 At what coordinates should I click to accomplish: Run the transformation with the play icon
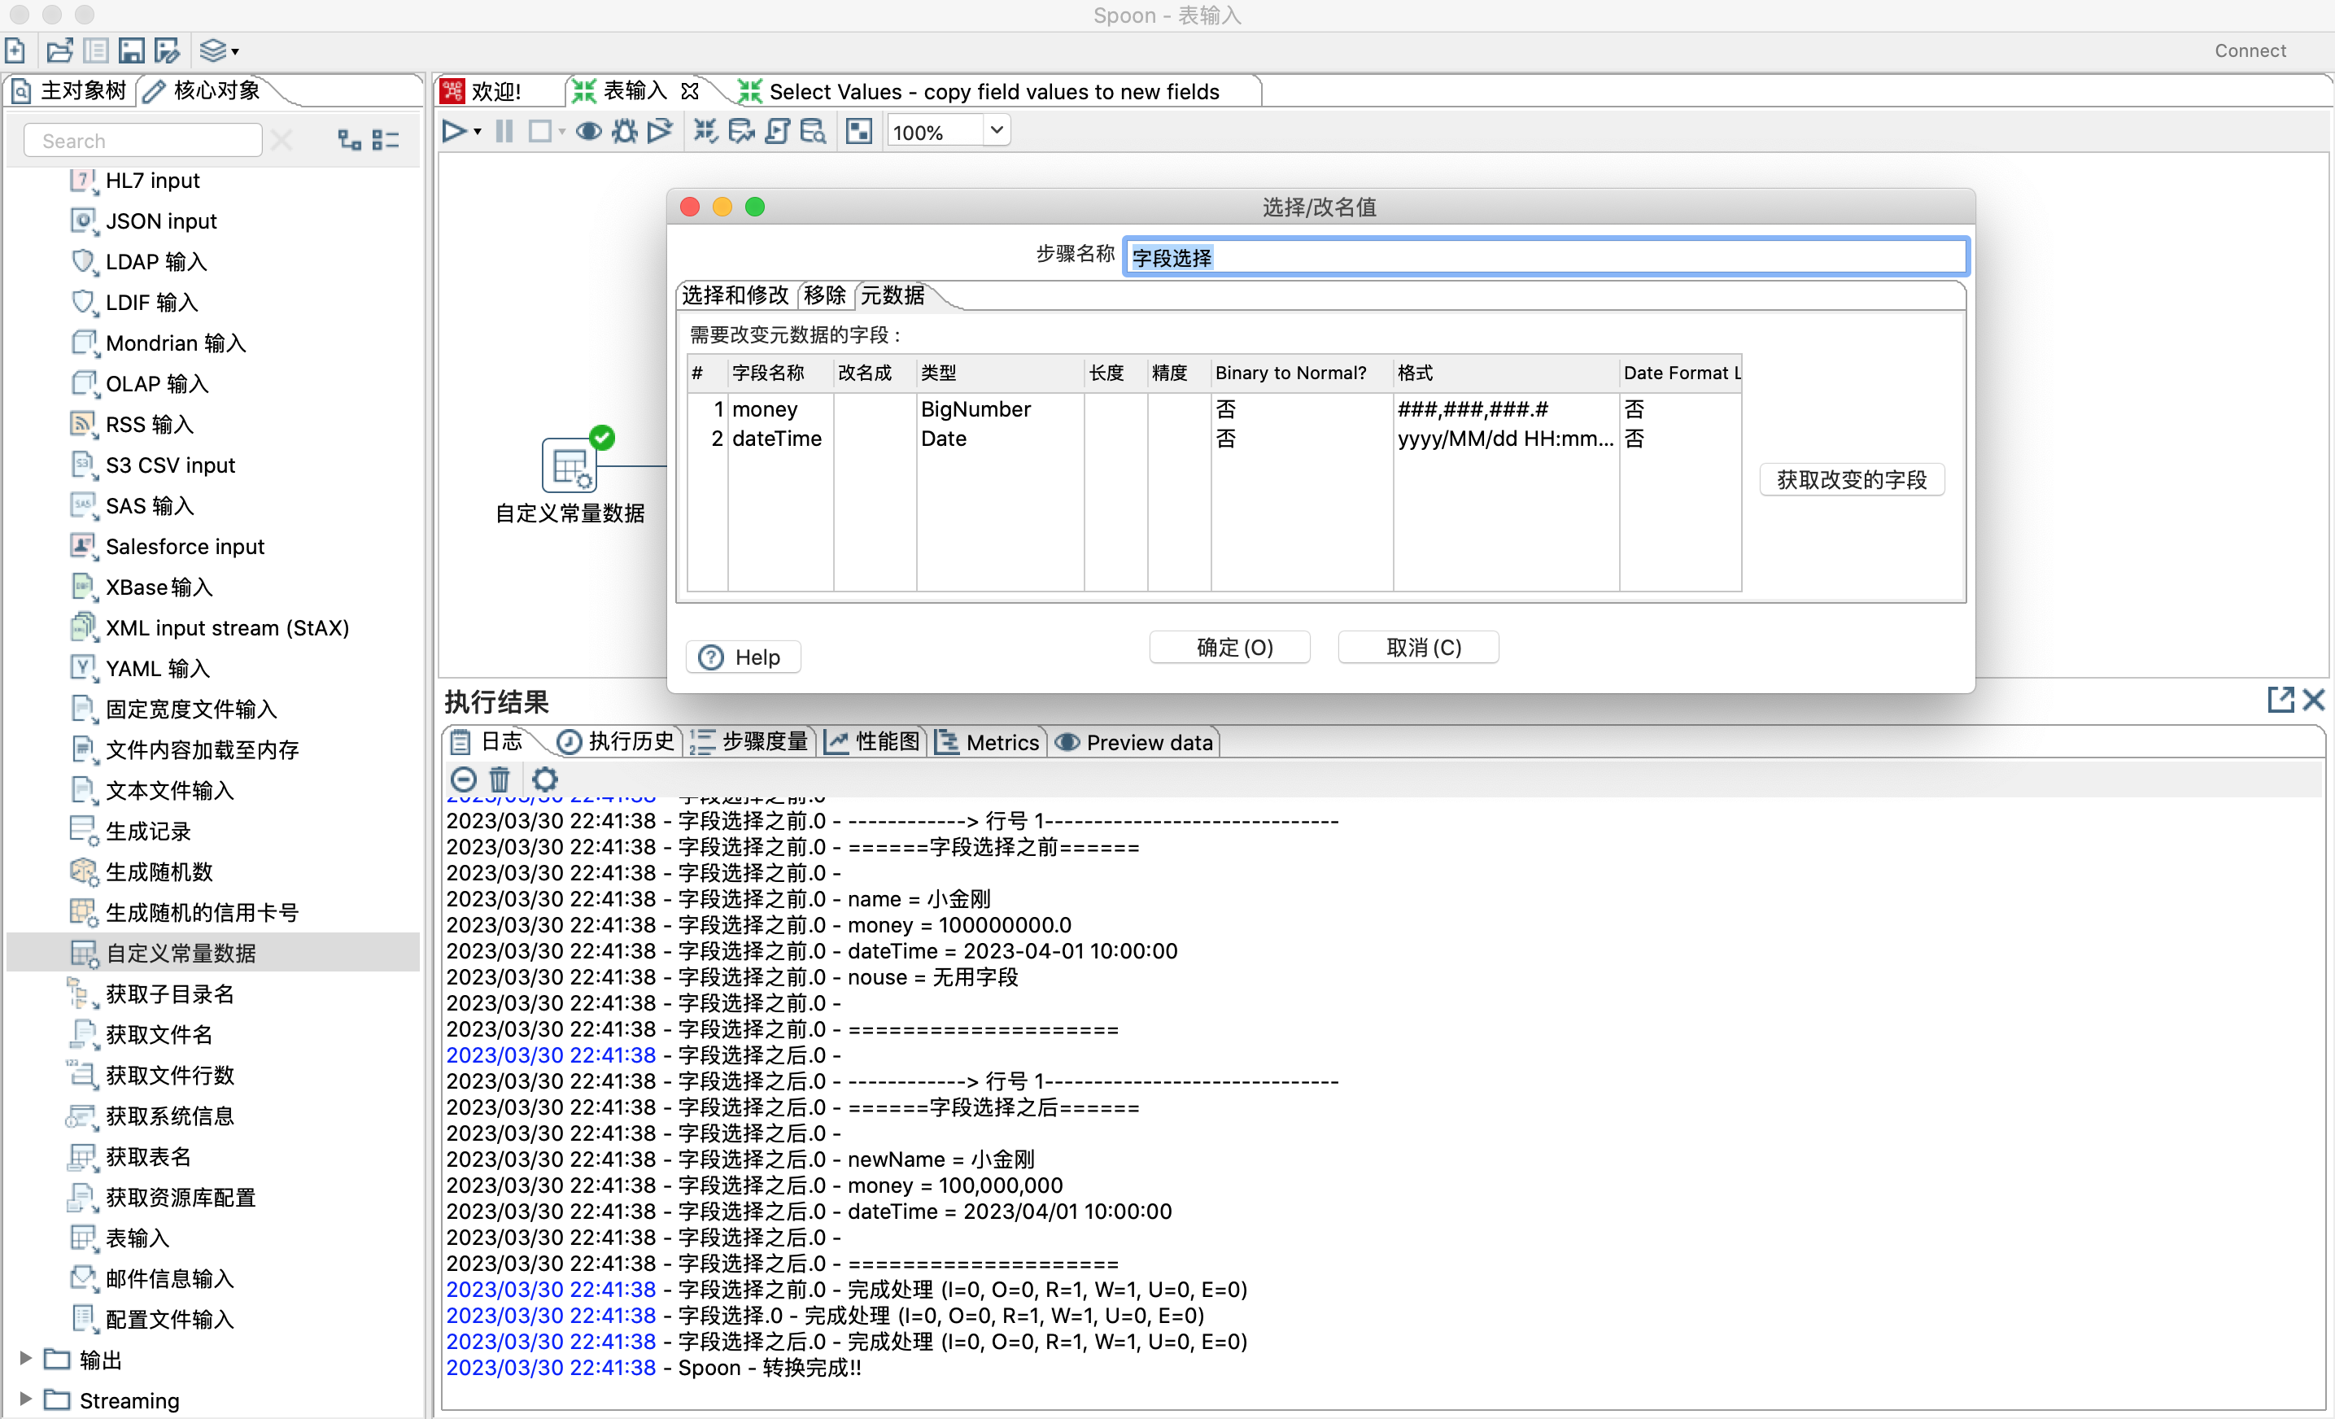click(x=453, y=132)
